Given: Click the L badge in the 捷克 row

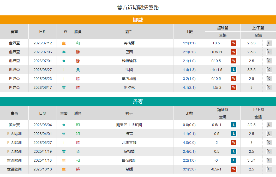Looking at the screenshot, I should pos(233,134).
